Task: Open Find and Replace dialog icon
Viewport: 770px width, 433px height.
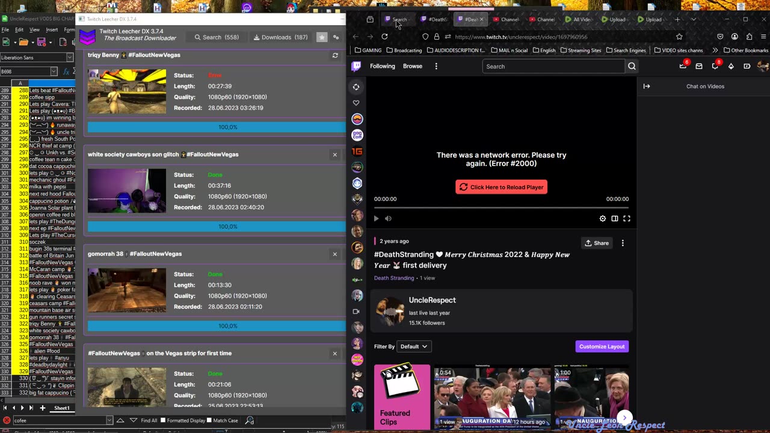Action: coord(250,420)
